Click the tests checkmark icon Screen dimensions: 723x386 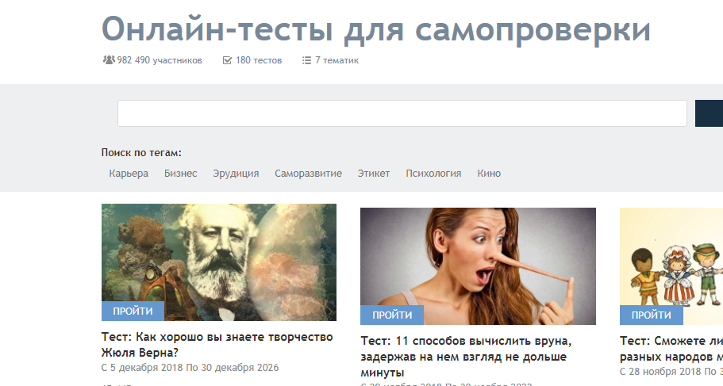(x=227, y=60)
